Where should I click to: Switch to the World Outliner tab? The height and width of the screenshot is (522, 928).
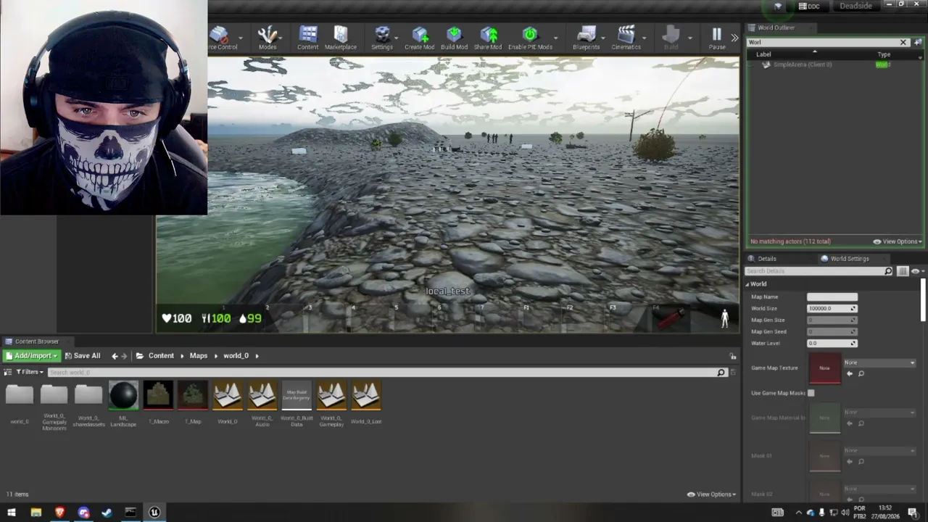pos(776,28)
